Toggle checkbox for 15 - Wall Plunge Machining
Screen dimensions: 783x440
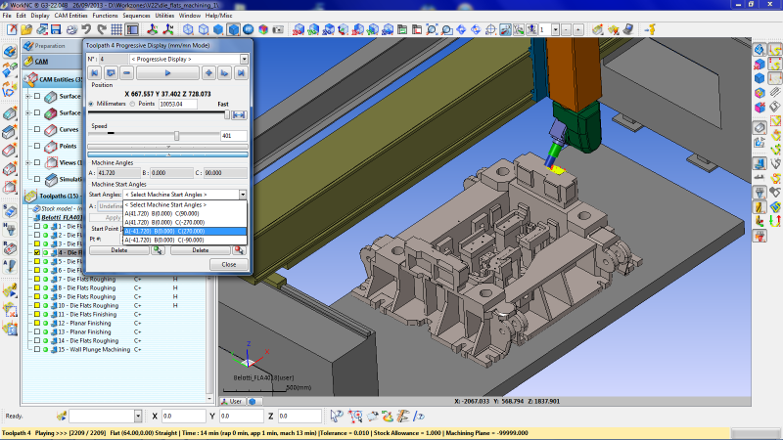(x=37, y=349)
